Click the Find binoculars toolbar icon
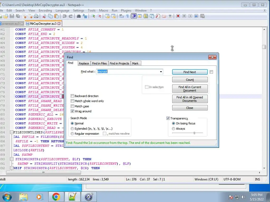The image size is (270, 202). [79, 16]
